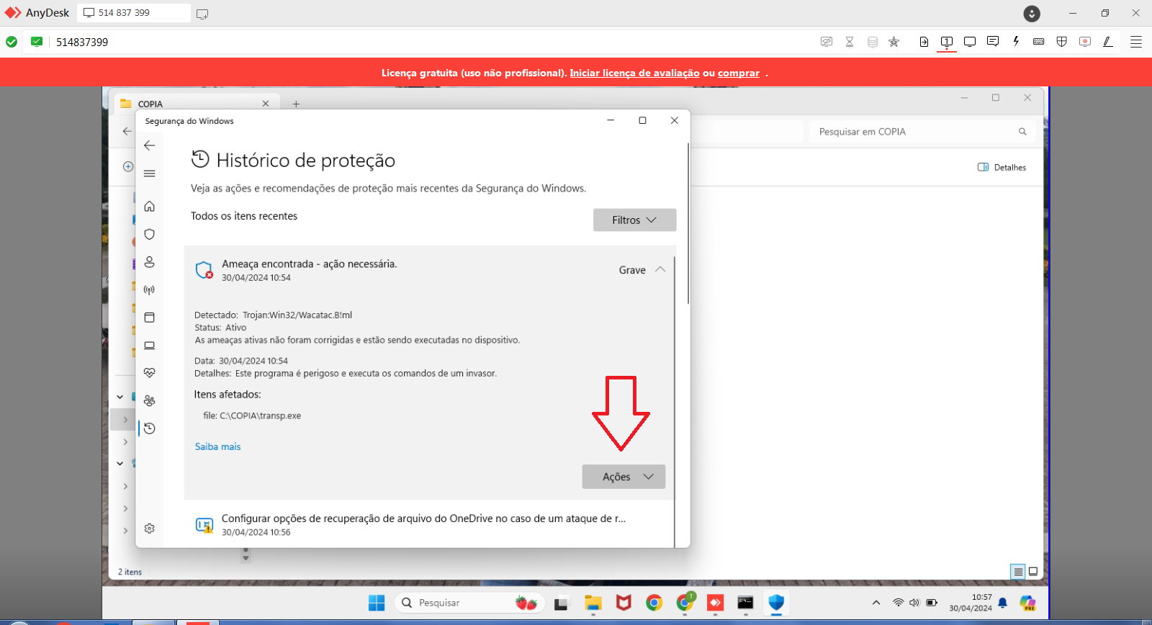The width and height of the screenshot is (1152, 625).
Task: Open AnyDesk from remote taskbar
Action: [x=716, y=603]
